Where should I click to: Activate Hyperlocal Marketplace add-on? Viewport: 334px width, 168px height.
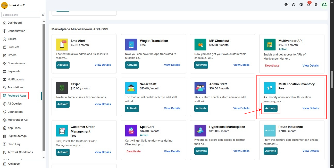pyautogui.click(x=201, y=151)
